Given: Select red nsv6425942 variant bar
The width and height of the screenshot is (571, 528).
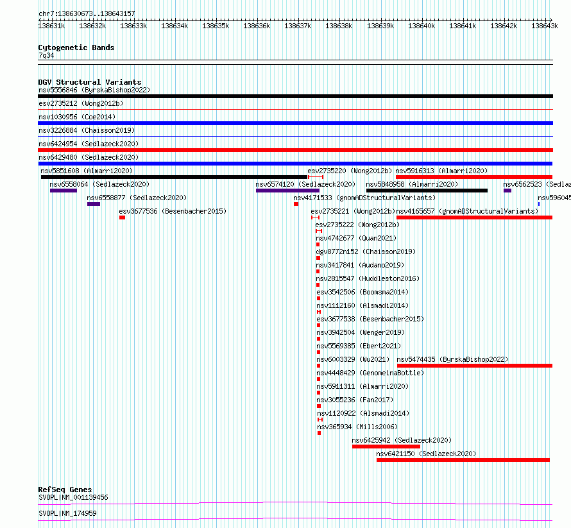Looking at the screenshot, I should click(386, 447).
